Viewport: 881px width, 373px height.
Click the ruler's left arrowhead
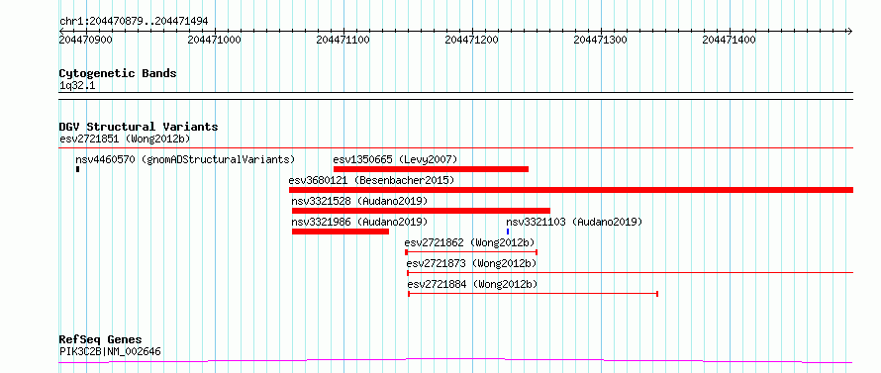(x=61, y=31)
